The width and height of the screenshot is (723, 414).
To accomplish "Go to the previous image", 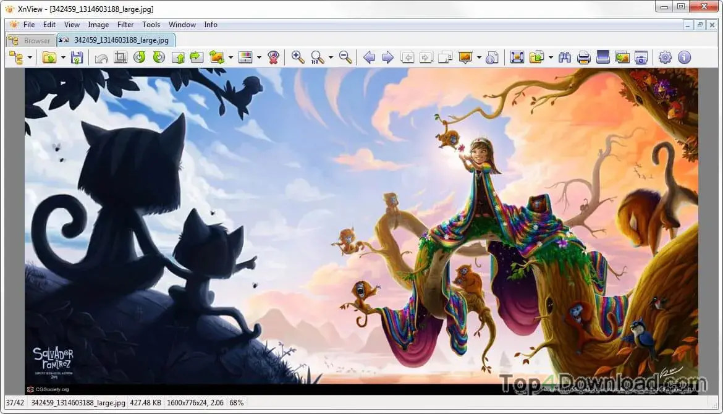I will pos(369,57).
